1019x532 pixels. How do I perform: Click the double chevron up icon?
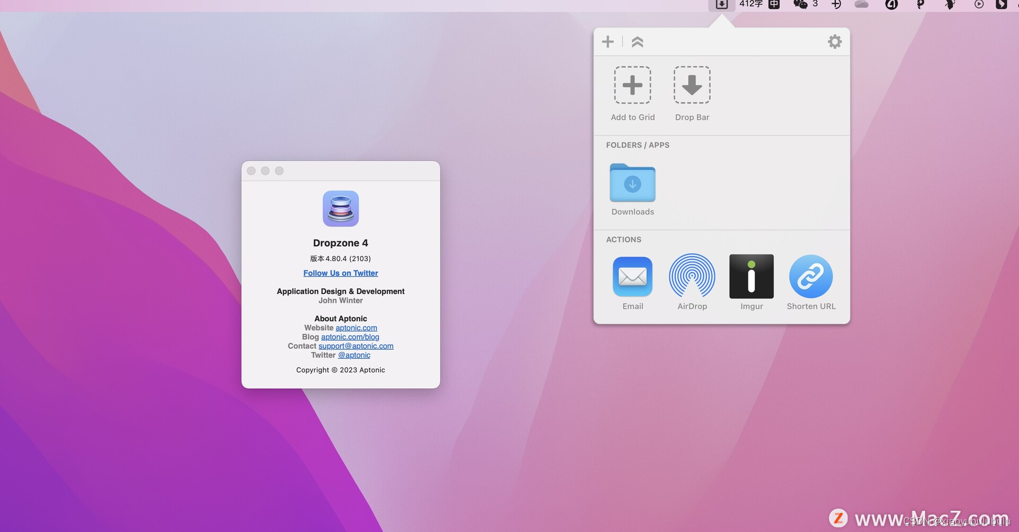click(x=637, y=41)
